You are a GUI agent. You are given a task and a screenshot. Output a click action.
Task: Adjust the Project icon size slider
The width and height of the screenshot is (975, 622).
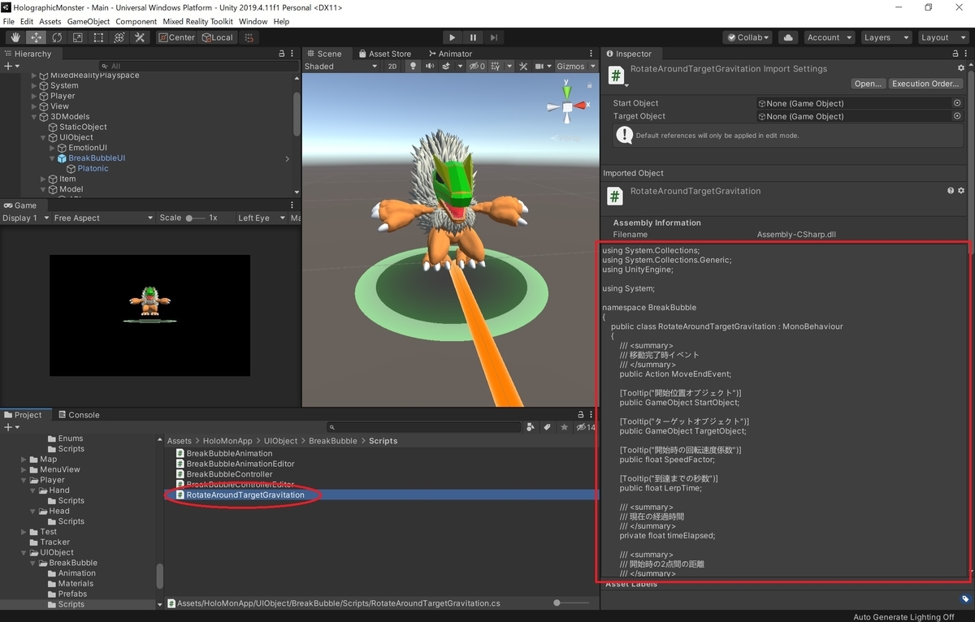tap(572, 603)
